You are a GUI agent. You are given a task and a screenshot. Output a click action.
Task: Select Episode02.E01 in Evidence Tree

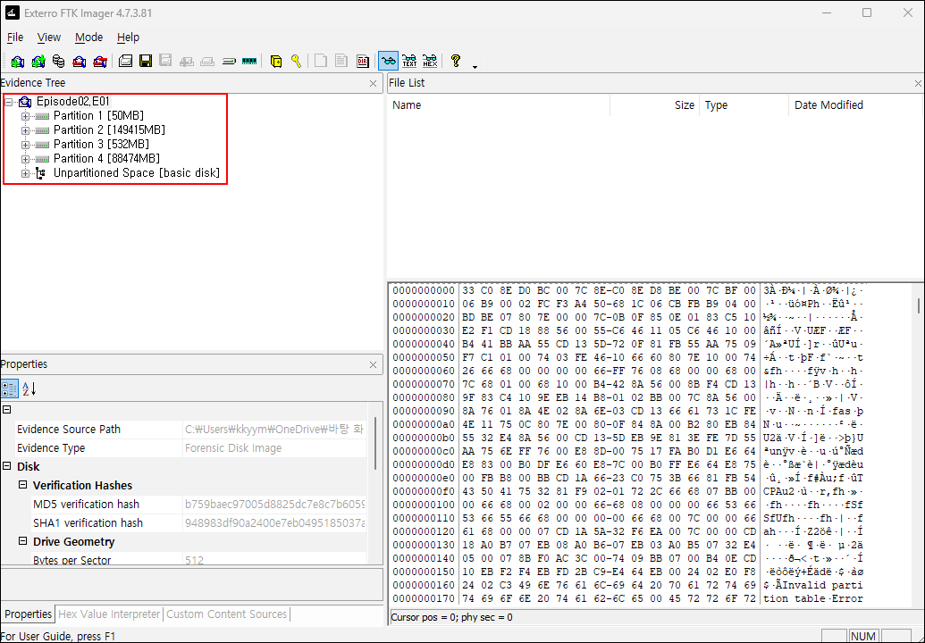pos(73,102)
